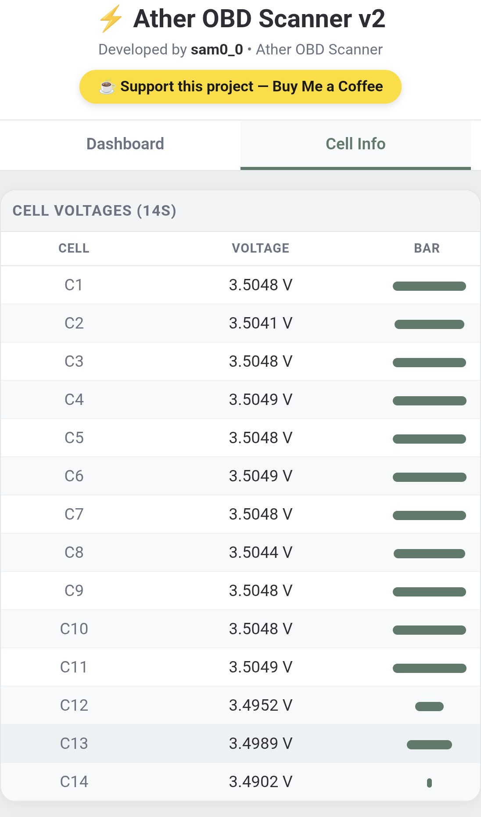Click the tiny C14 voltage bar

(429, 783)
